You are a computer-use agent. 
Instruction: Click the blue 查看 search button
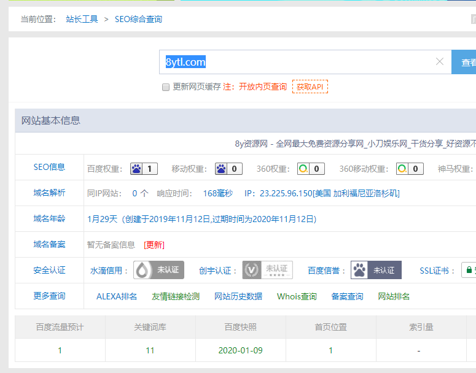click(x=464, y=62)
